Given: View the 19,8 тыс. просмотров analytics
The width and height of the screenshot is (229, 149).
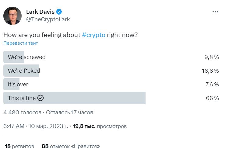Looking at the screenshot, I should [100, 126].
